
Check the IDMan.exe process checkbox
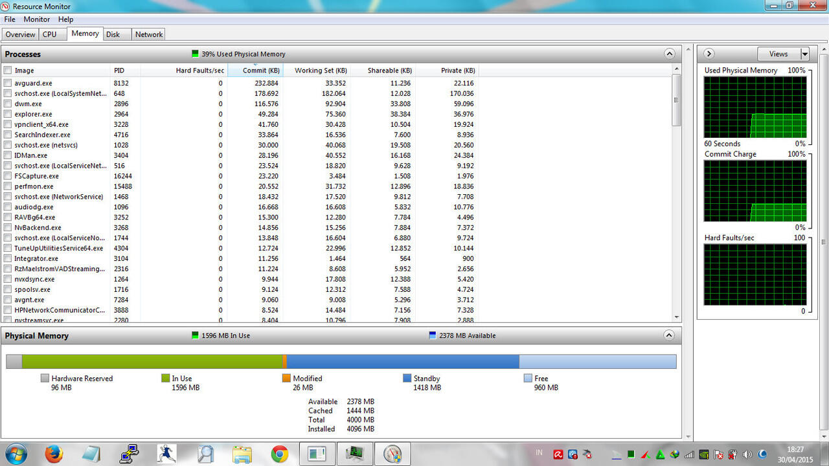(x=8, y=156)
